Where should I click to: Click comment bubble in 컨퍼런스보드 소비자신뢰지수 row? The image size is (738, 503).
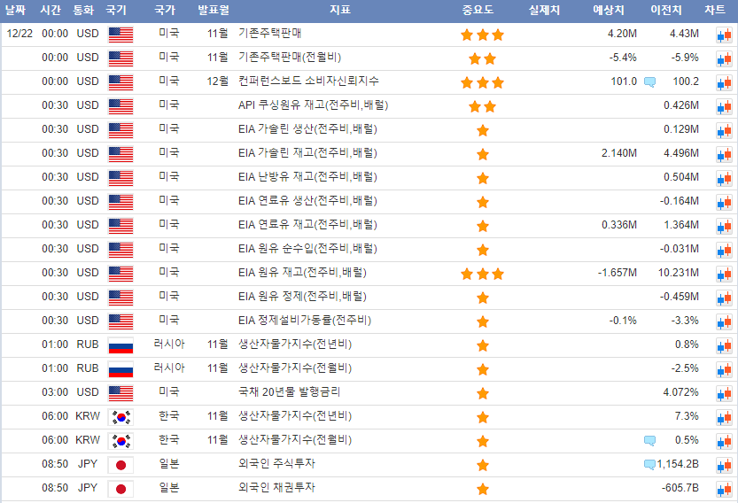coord(649,82)
